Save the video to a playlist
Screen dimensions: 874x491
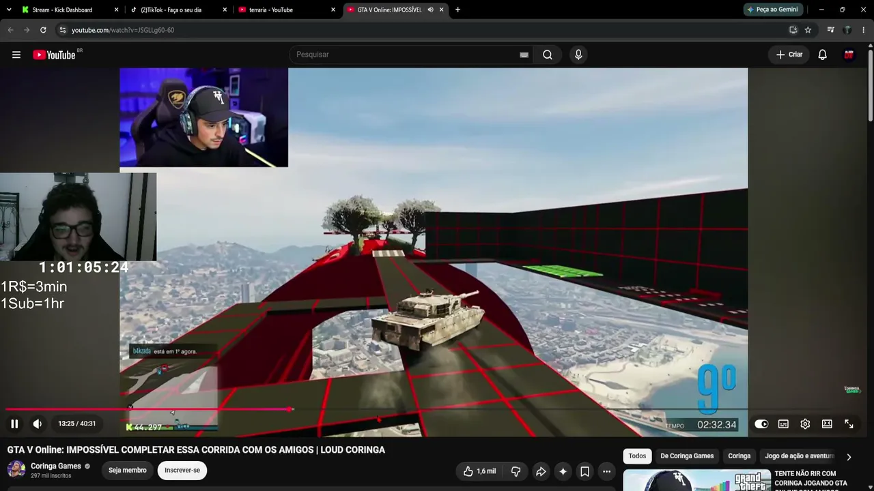[584, 471]
